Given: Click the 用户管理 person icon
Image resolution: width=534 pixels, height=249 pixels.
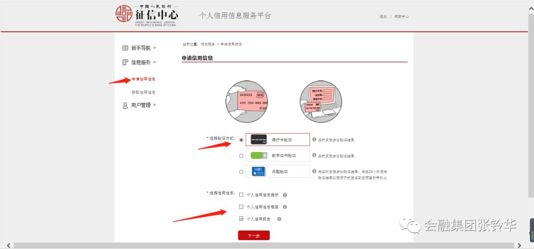Looking at the screenshot, I should [125, 105].
